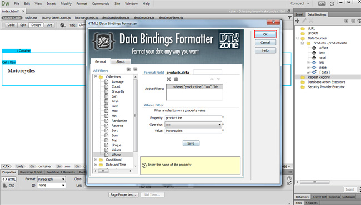Click the trash icon above Active Filters
Screen dimensions: 361x205
pos(176,79)
